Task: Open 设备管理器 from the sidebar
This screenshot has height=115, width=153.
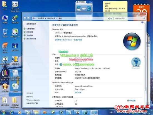Action: (x=30, y=29)
